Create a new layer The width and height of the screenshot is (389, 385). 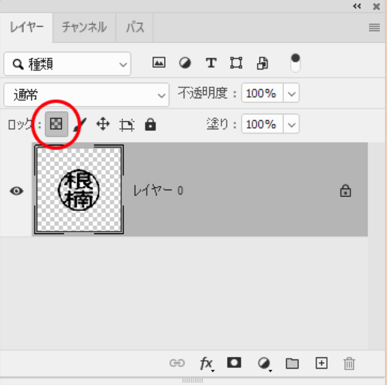[x=321, y=363]
